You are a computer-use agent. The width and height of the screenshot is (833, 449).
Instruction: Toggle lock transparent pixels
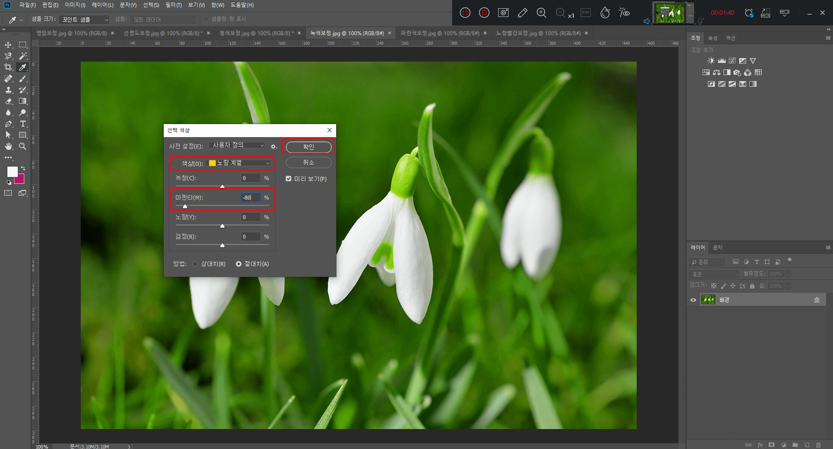714,286
